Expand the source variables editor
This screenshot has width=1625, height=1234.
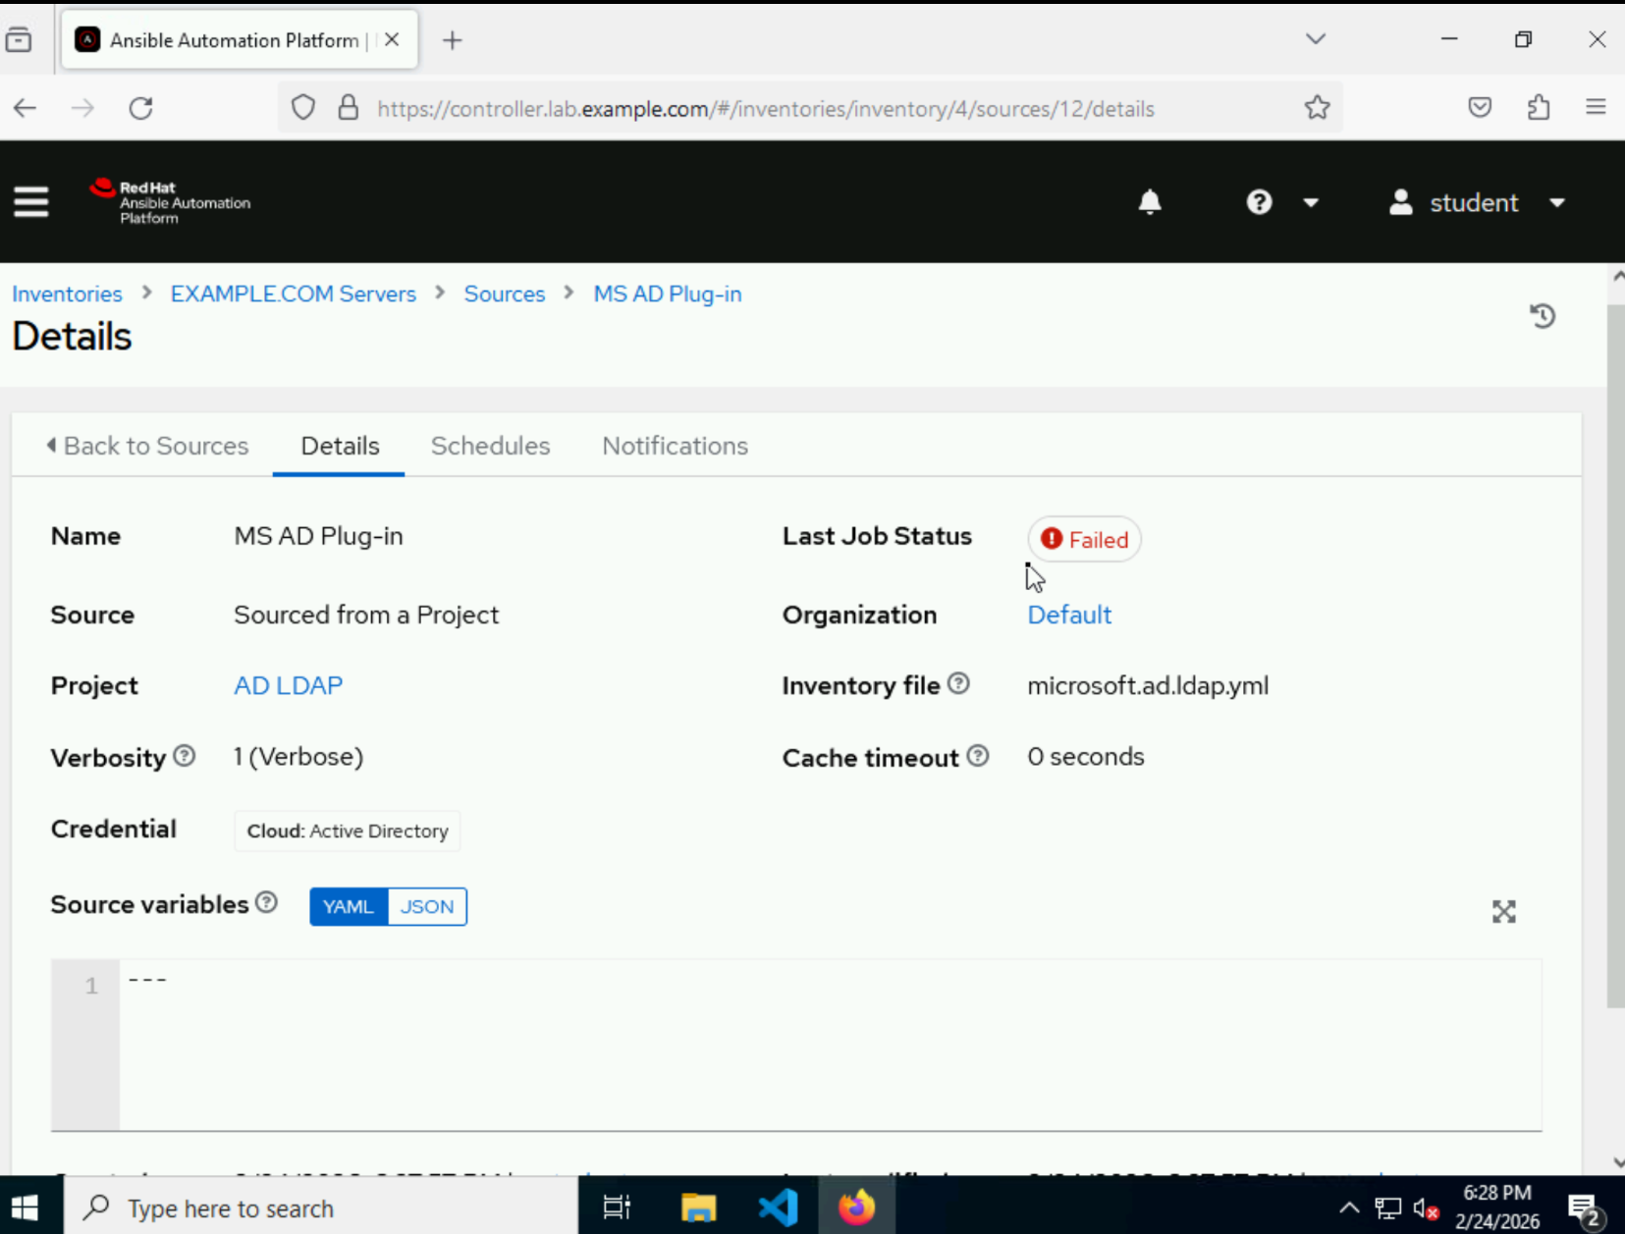1503,912
